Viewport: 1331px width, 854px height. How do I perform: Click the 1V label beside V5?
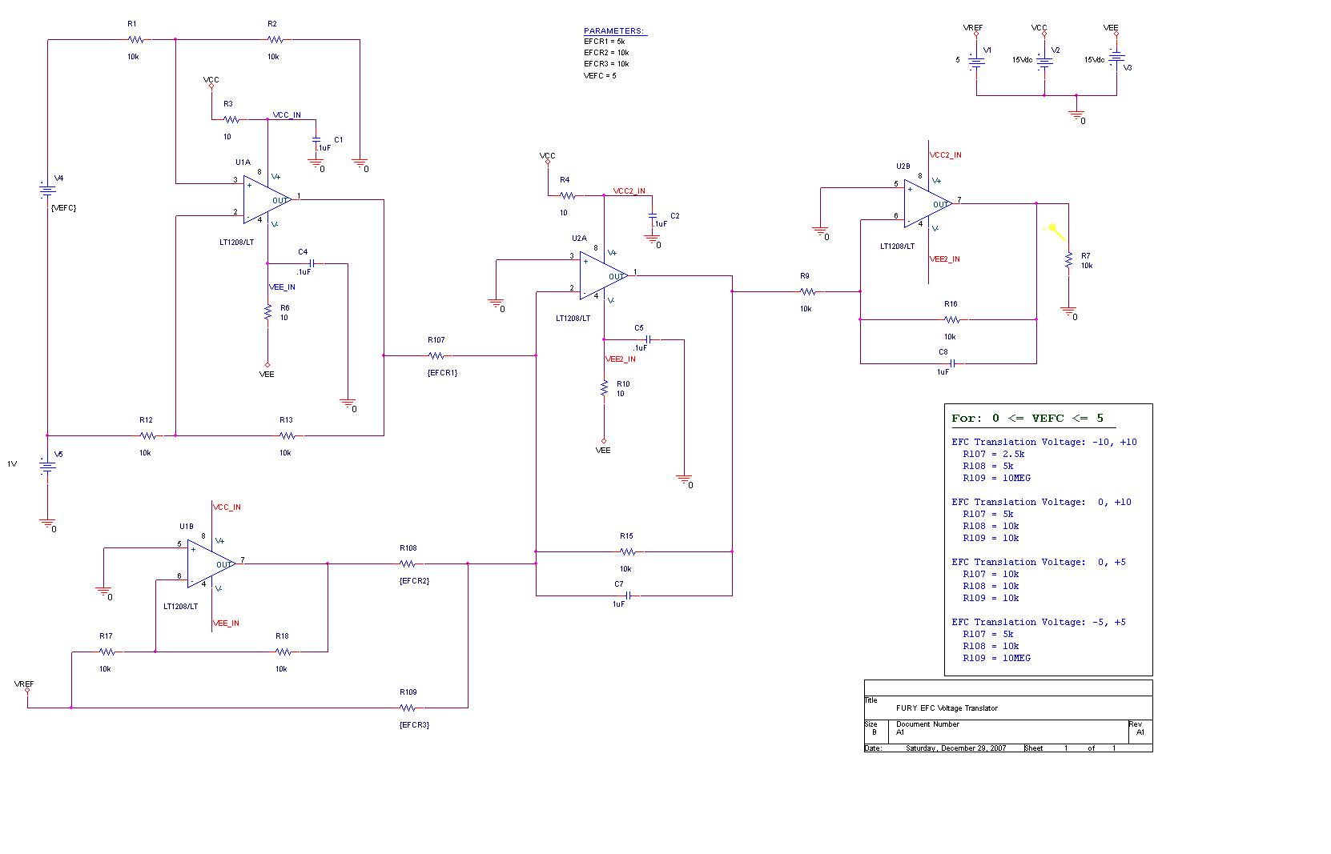click(12, 464)
